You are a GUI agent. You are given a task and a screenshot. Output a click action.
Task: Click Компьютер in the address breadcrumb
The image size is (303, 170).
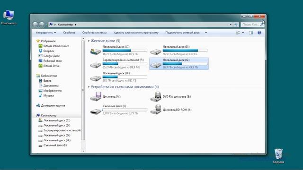click(x=65, y=25)
